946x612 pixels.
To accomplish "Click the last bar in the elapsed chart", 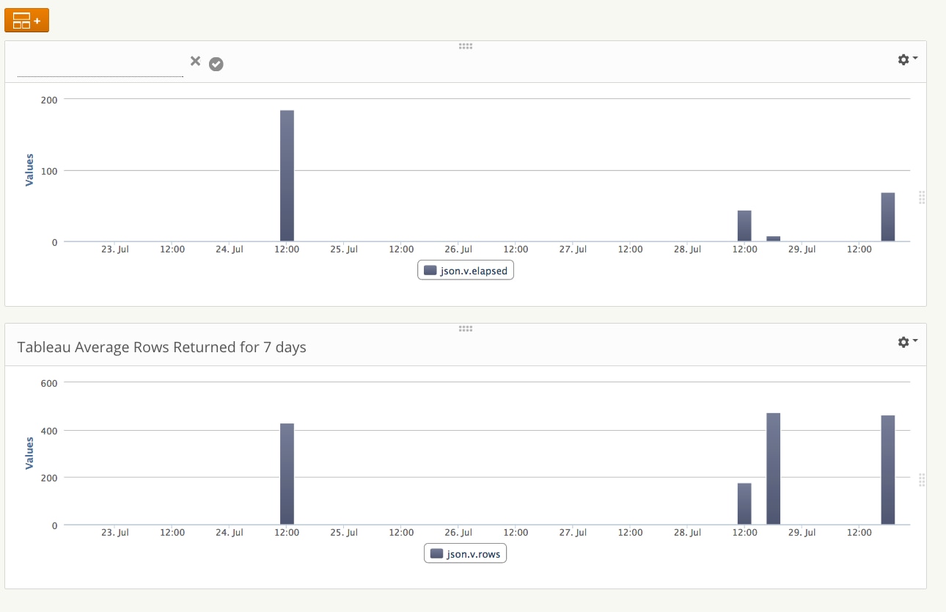I will click(888, 217).
